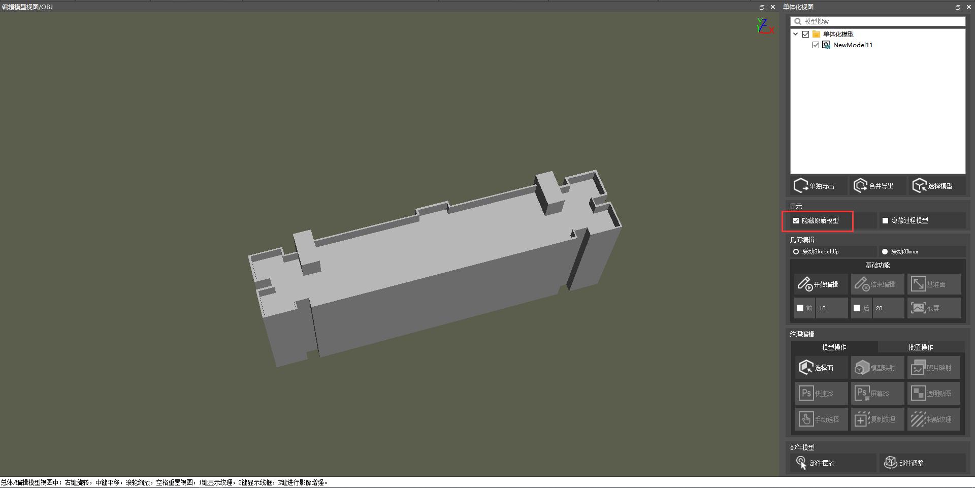Select NewModel11 in the model tree

[853, 45]
